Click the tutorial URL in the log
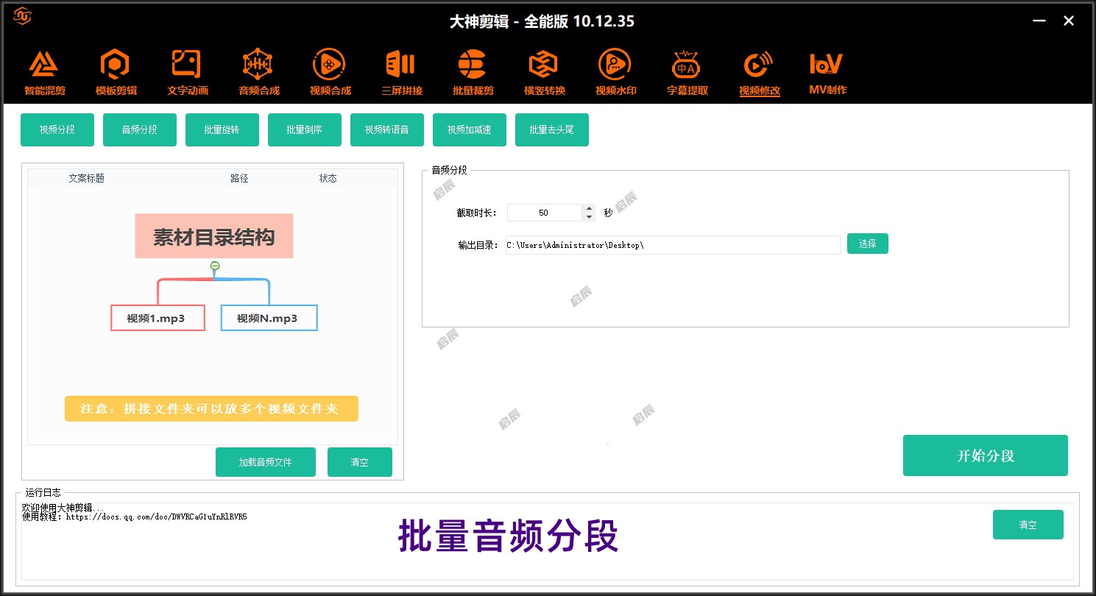 (x=157, y=517)
